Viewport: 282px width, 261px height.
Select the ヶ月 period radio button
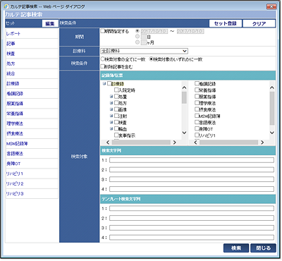coord(137,42)
